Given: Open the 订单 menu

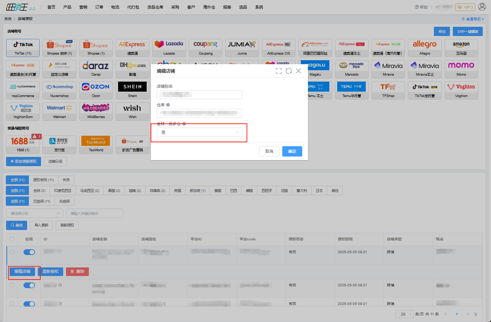Looking at the screenshot, I should [99, 7].
